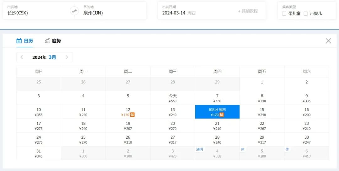This screenshot has width=339, height=171.
Task: Select March 25 priced ¥270
Action: point(83,139)
